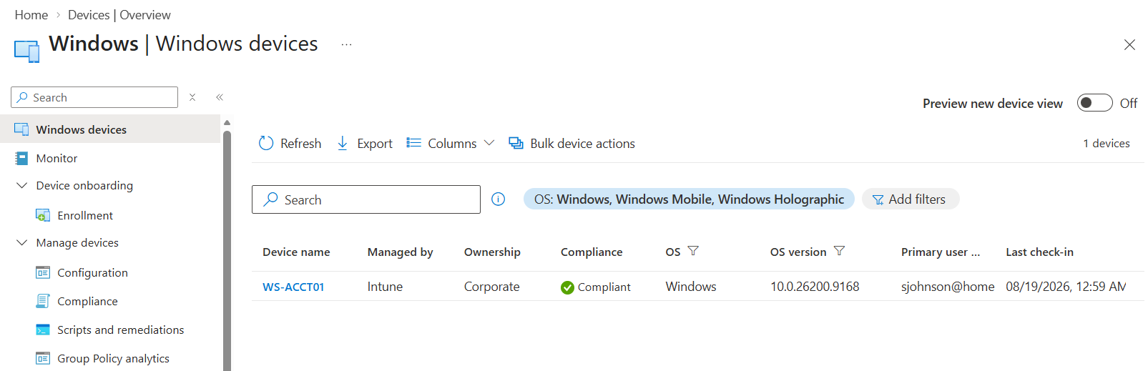Screen dimensions: 1148x371
Task: Click the 08/19/2026 check-in cell
Action: [1066, 287]
